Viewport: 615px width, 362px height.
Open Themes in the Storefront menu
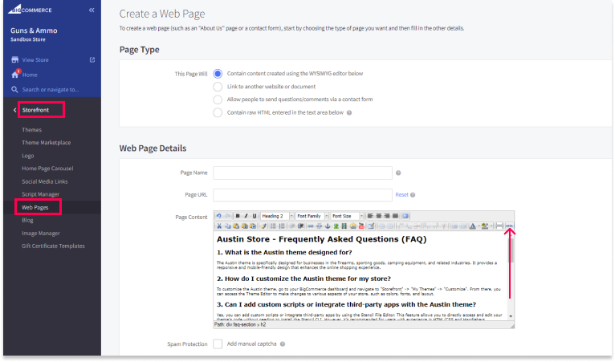(32, 129)
